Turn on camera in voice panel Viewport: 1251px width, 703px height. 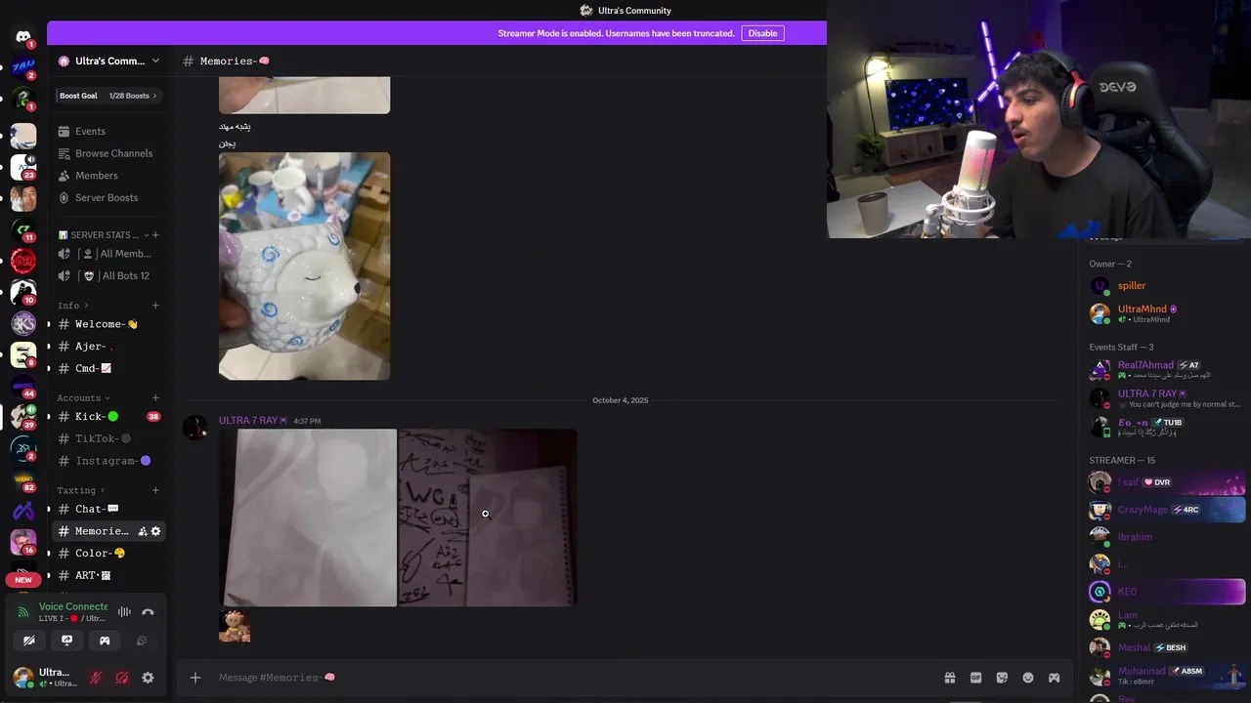[x=29, y=641]
